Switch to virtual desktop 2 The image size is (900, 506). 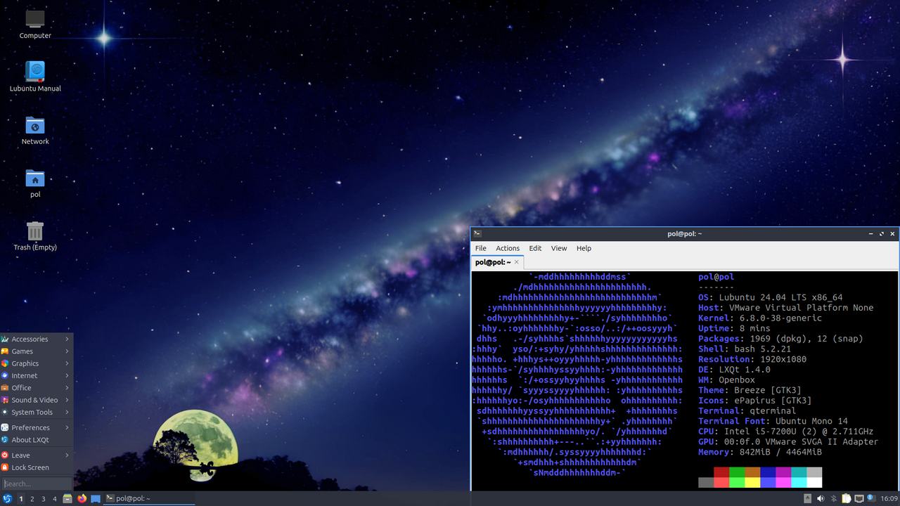[32, 499]
